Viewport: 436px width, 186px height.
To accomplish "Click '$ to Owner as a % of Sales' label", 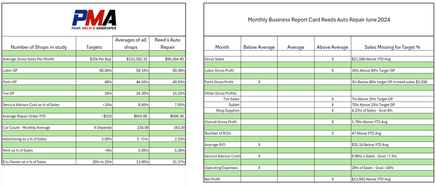I will click(x=24, y=162).
